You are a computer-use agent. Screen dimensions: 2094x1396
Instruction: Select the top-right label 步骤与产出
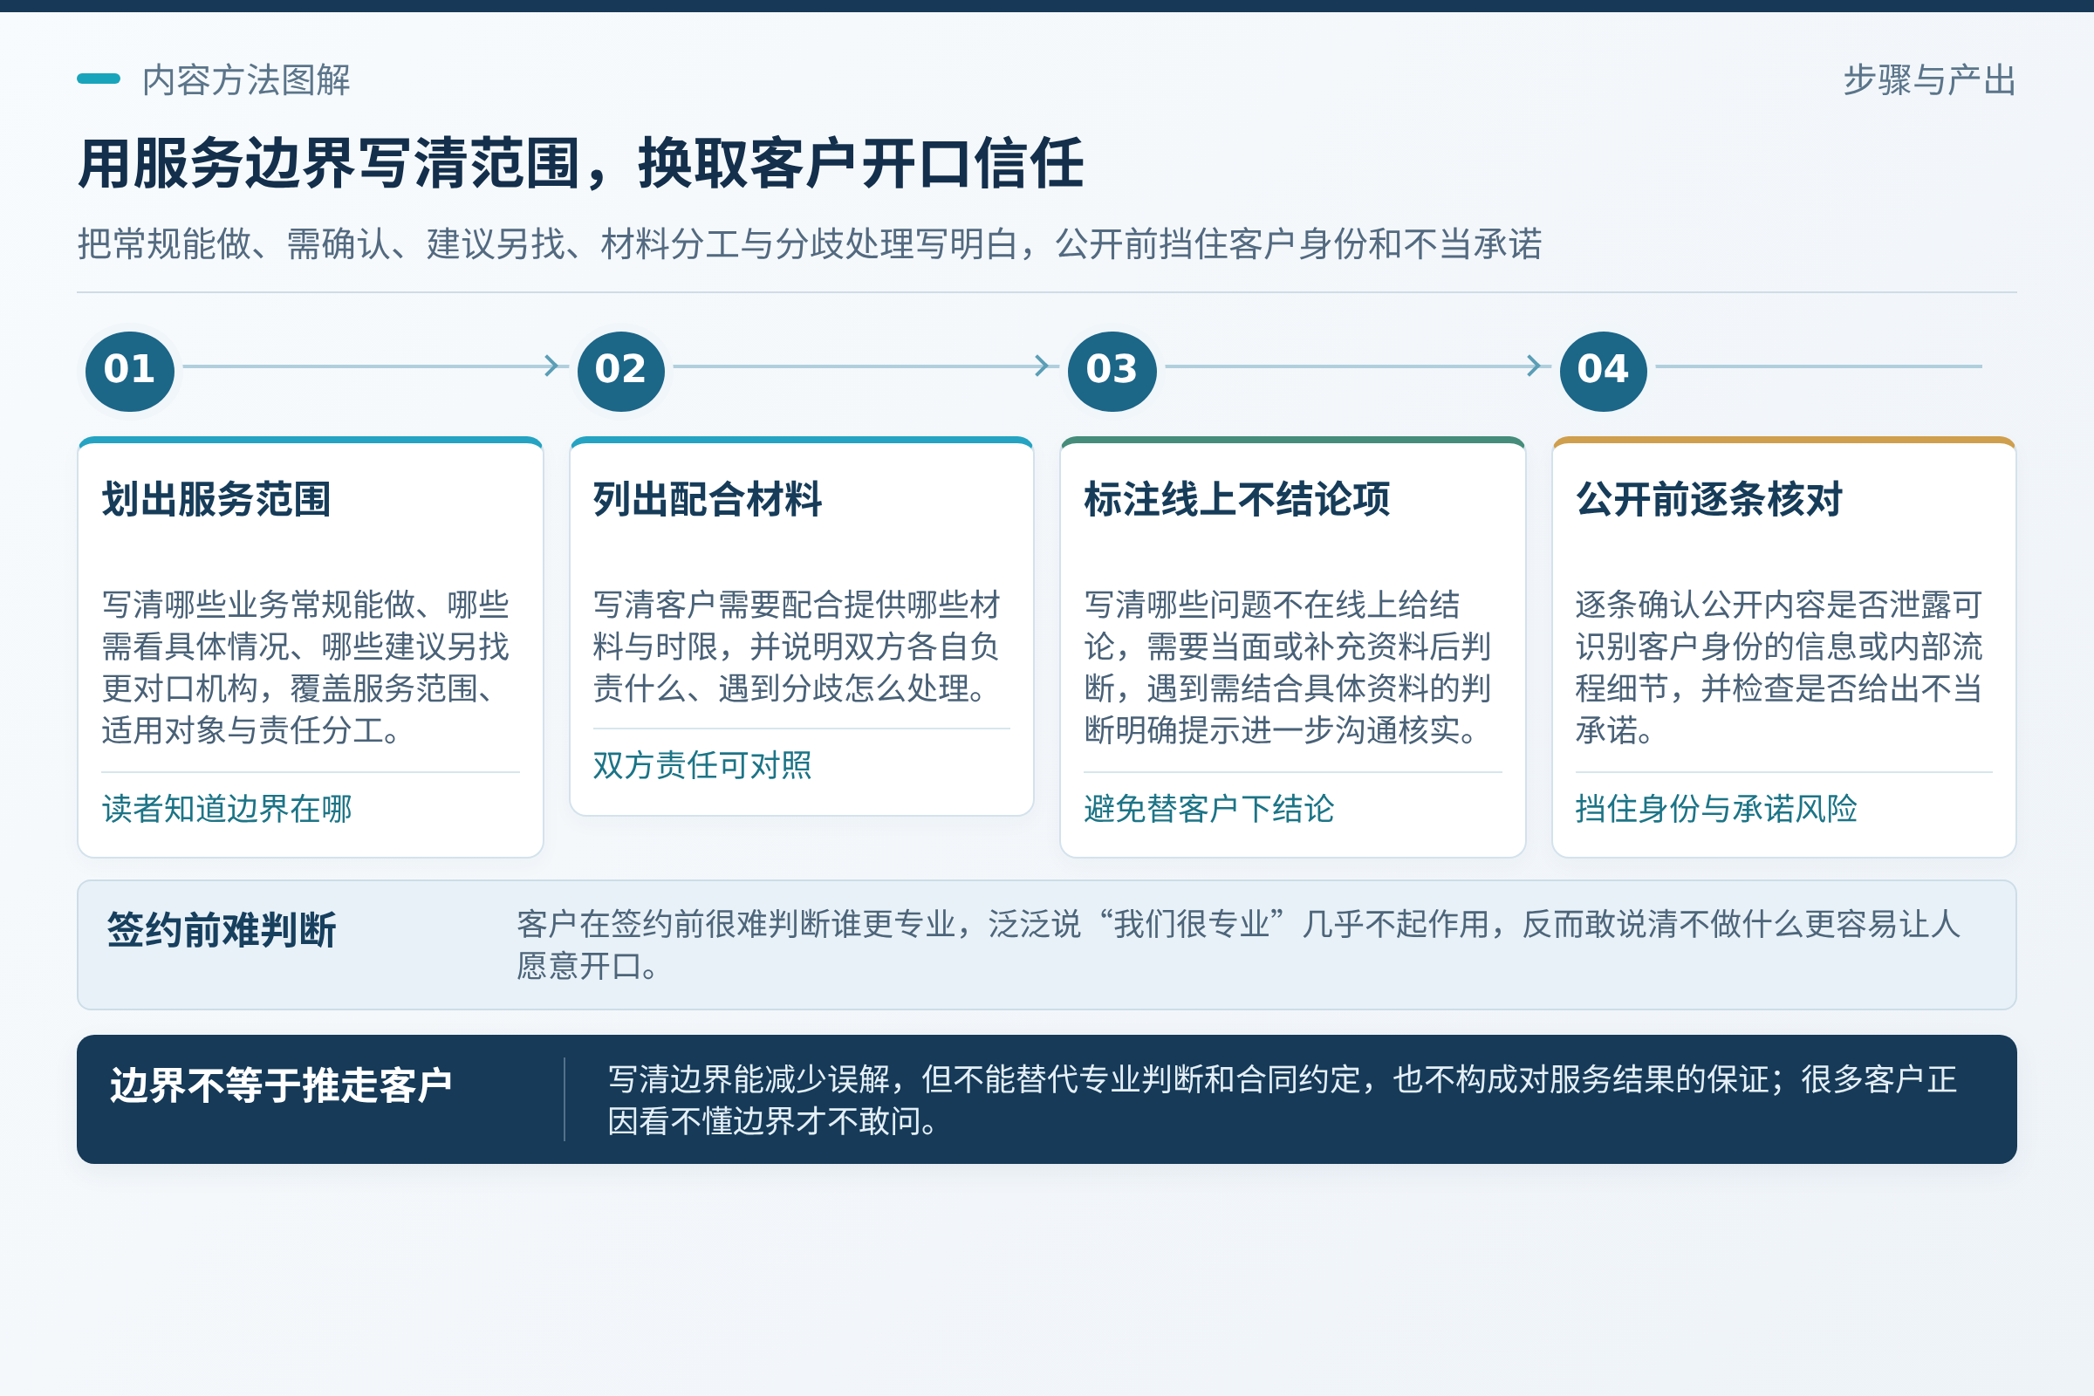(x=1929, y=80)
